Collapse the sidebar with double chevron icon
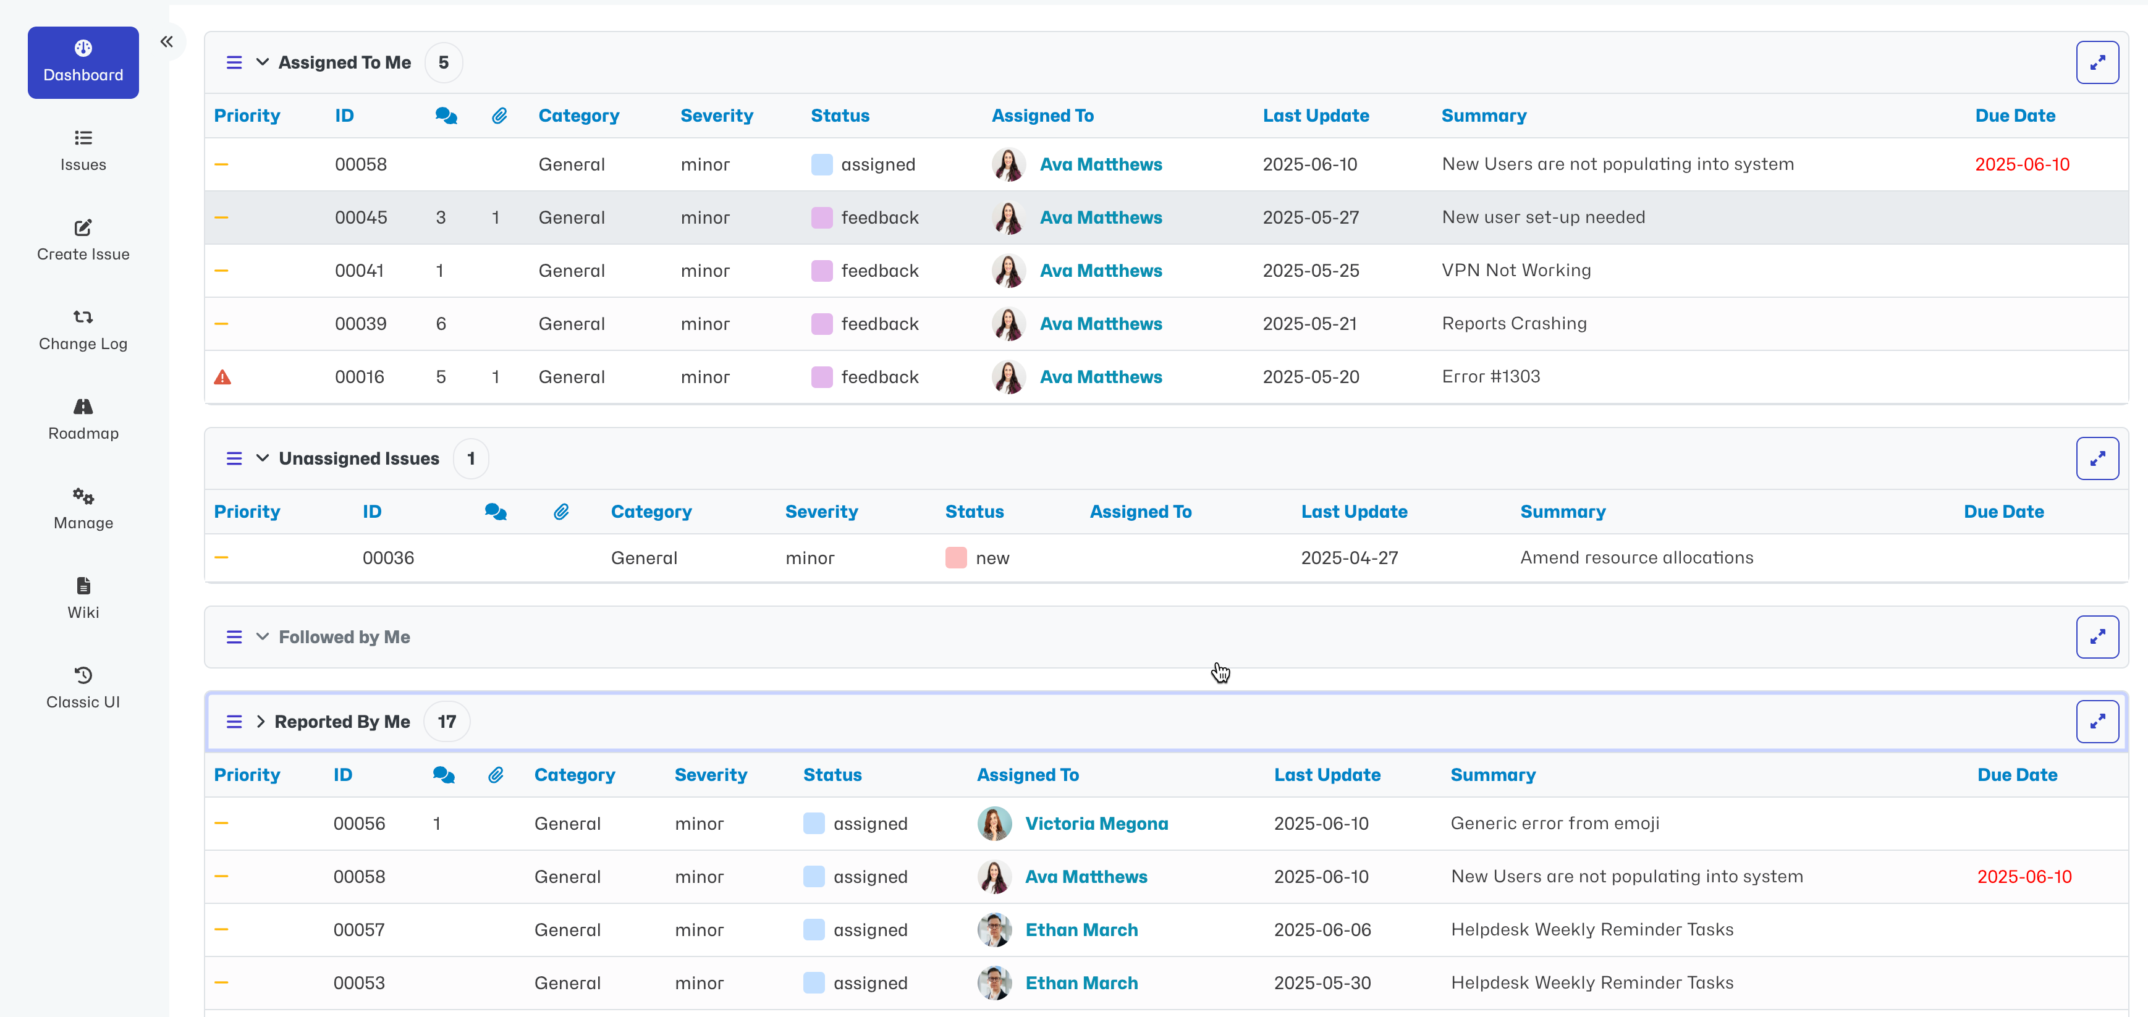 point(167,41)
